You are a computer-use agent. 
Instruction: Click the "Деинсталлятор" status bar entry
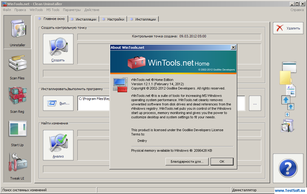point(244,190)
